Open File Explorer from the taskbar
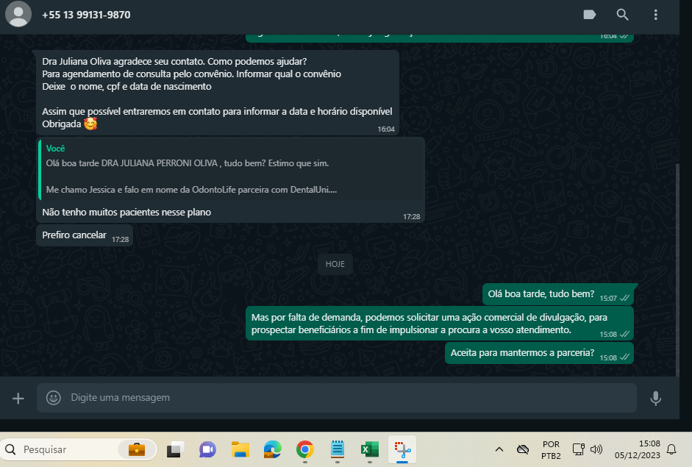The image size is (692, 467). coord(240,449)
